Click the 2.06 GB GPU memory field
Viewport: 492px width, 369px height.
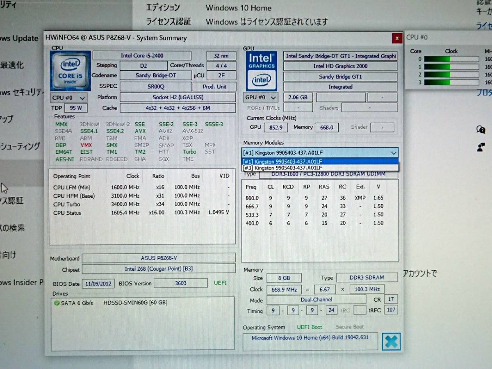(298, 98)
